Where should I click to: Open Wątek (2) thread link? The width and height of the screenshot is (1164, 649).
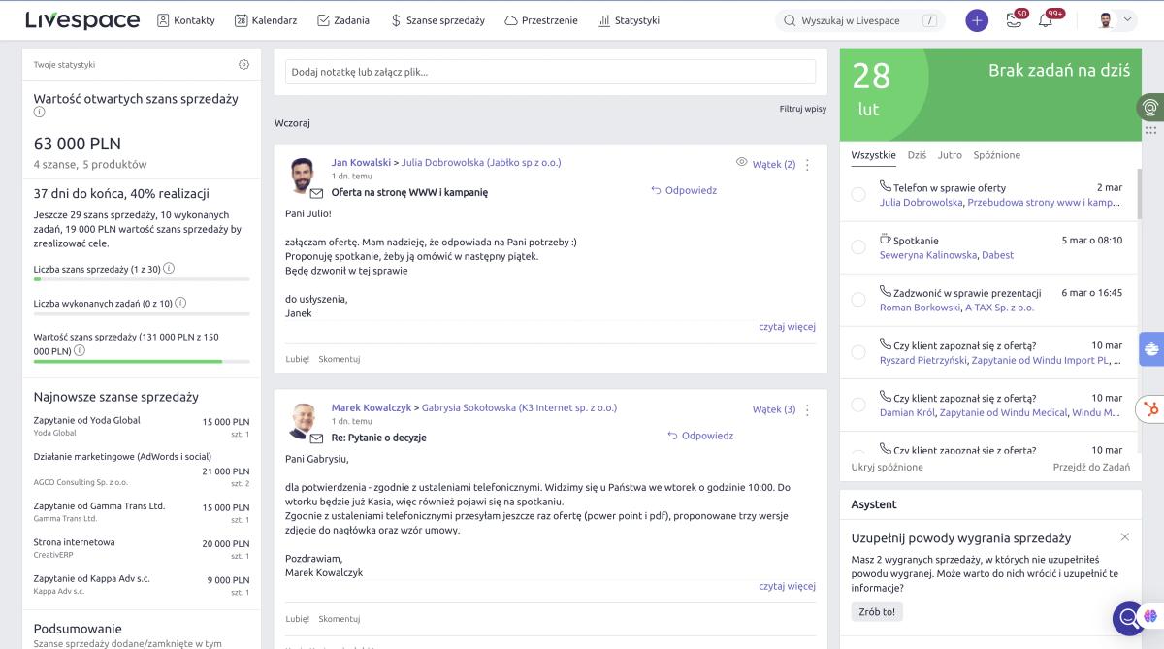coord(774,164)
